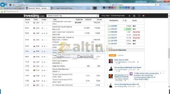Select the orange tab under En Popüler Makaleler
Viewport: 170px width, 94px height.
coord(112,55)
